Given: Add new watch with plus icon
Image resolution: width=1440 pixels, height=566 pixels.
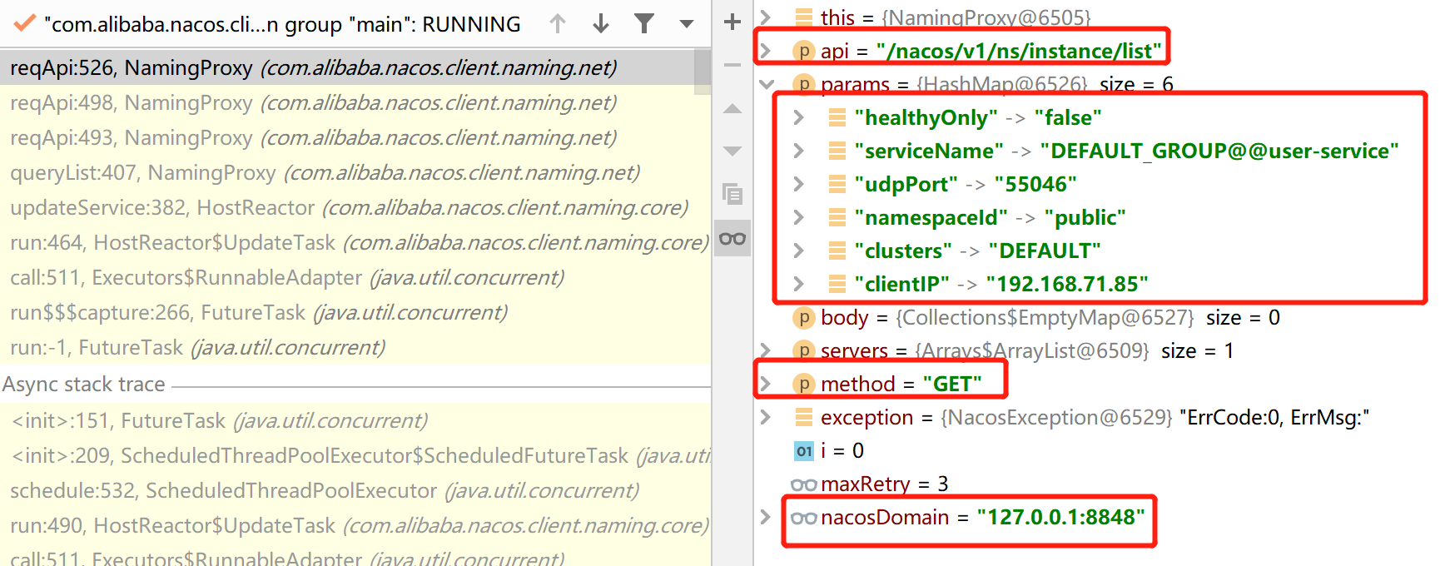Looking at the screenshot, I should pyautogui.click(x=732, y=22).
